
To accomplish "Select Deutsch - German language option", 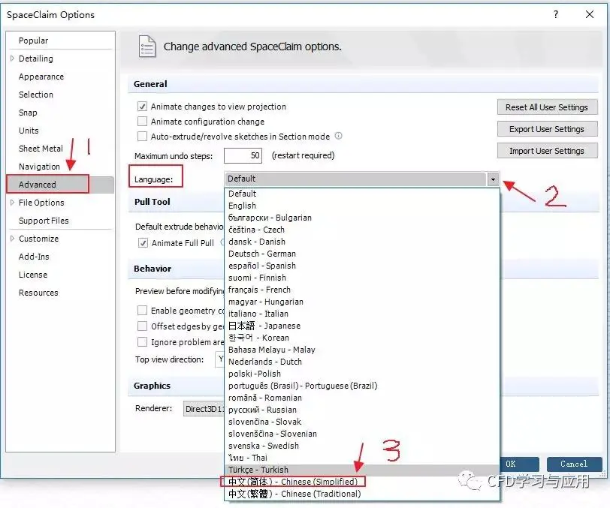I will [362, 254].
